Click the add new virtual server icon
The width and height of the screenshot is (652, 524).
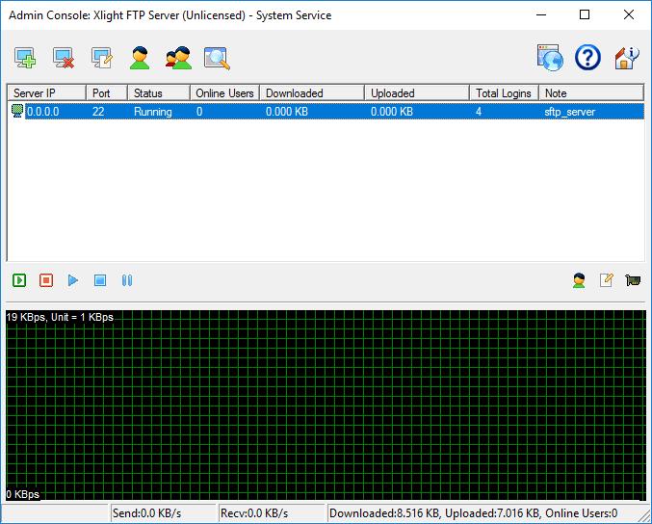point(25,59)
